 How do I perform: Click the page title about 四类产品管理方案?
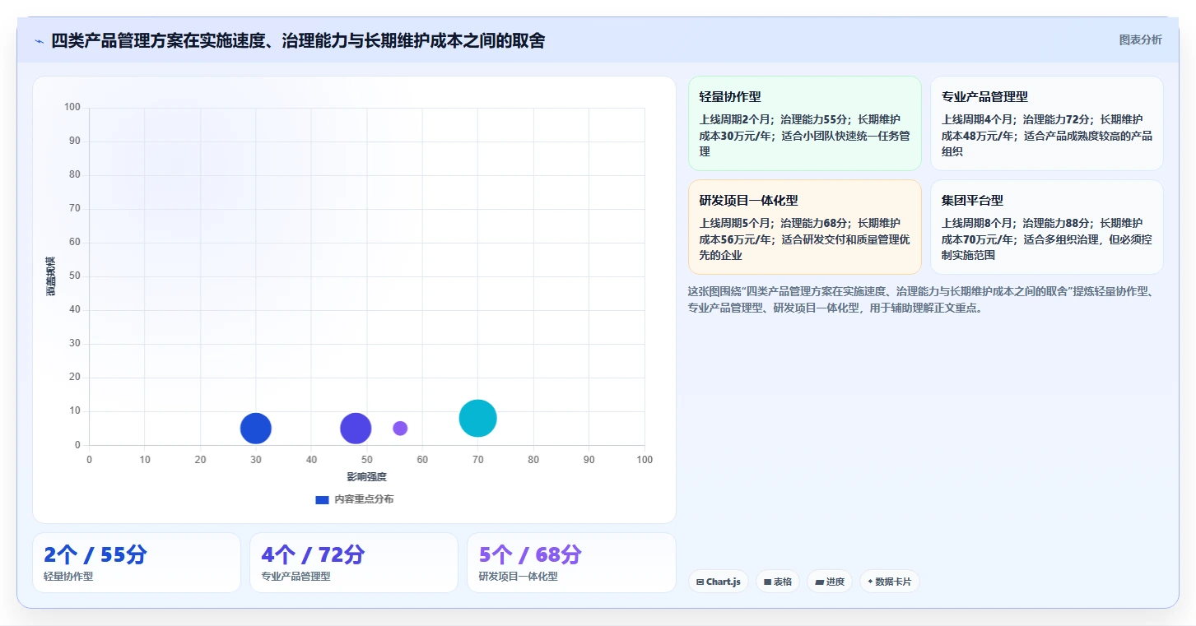298,40
